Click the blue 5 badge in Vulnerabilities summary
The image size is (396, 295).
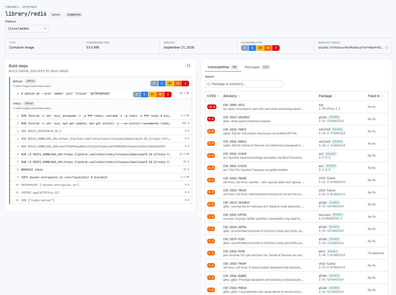click(252, 48)
